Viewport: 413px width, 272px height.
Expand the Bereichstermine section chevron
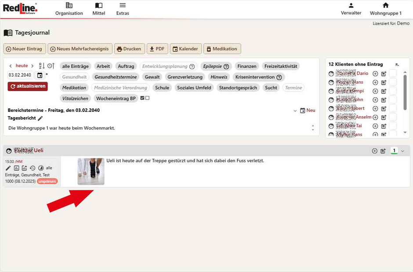click(x=295, y=111)
